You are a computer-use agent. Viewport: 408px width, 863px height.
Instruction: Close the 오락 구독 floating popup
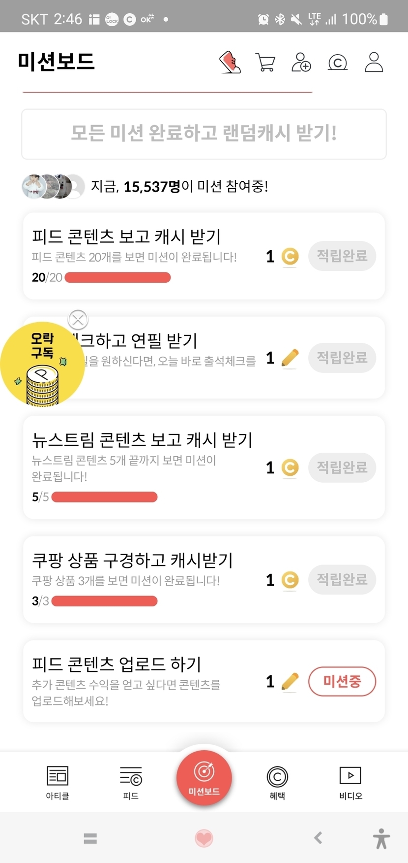click(x=78, y=320)
